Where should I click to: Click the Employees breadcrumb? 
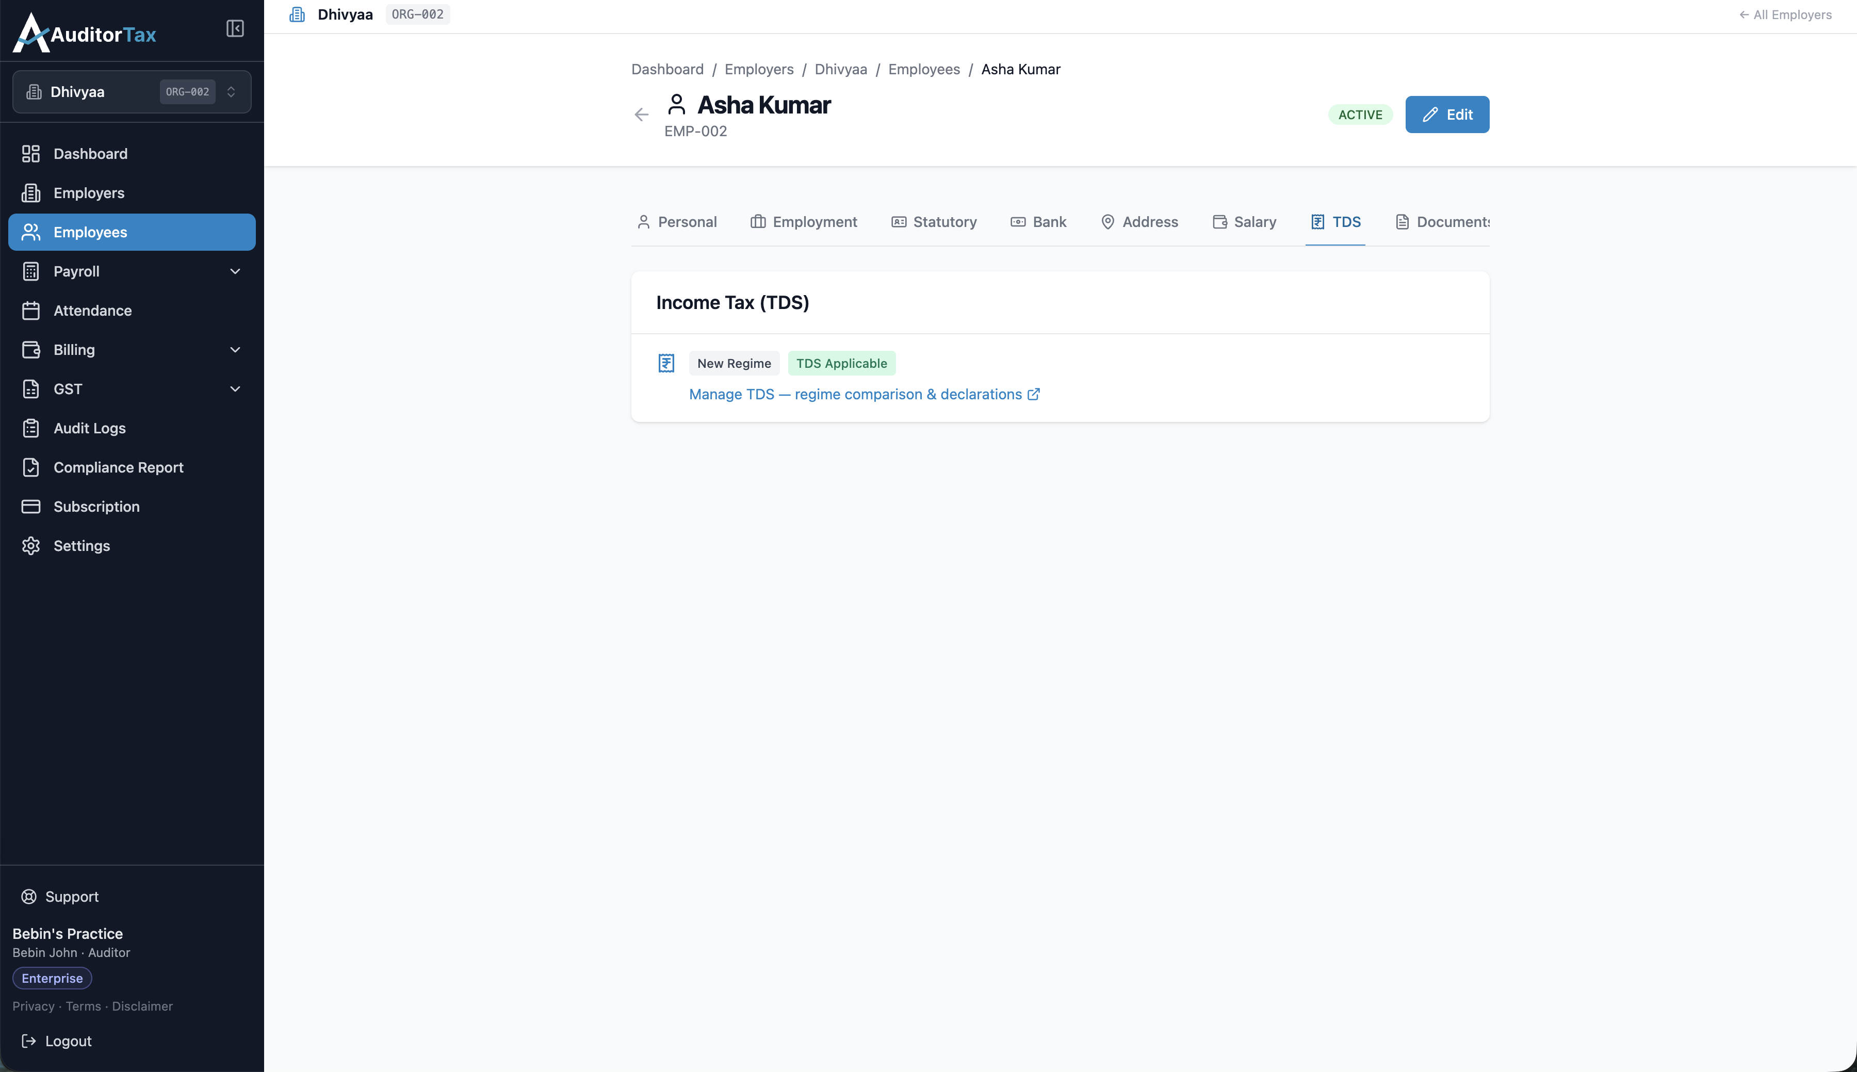click(924, 69)
